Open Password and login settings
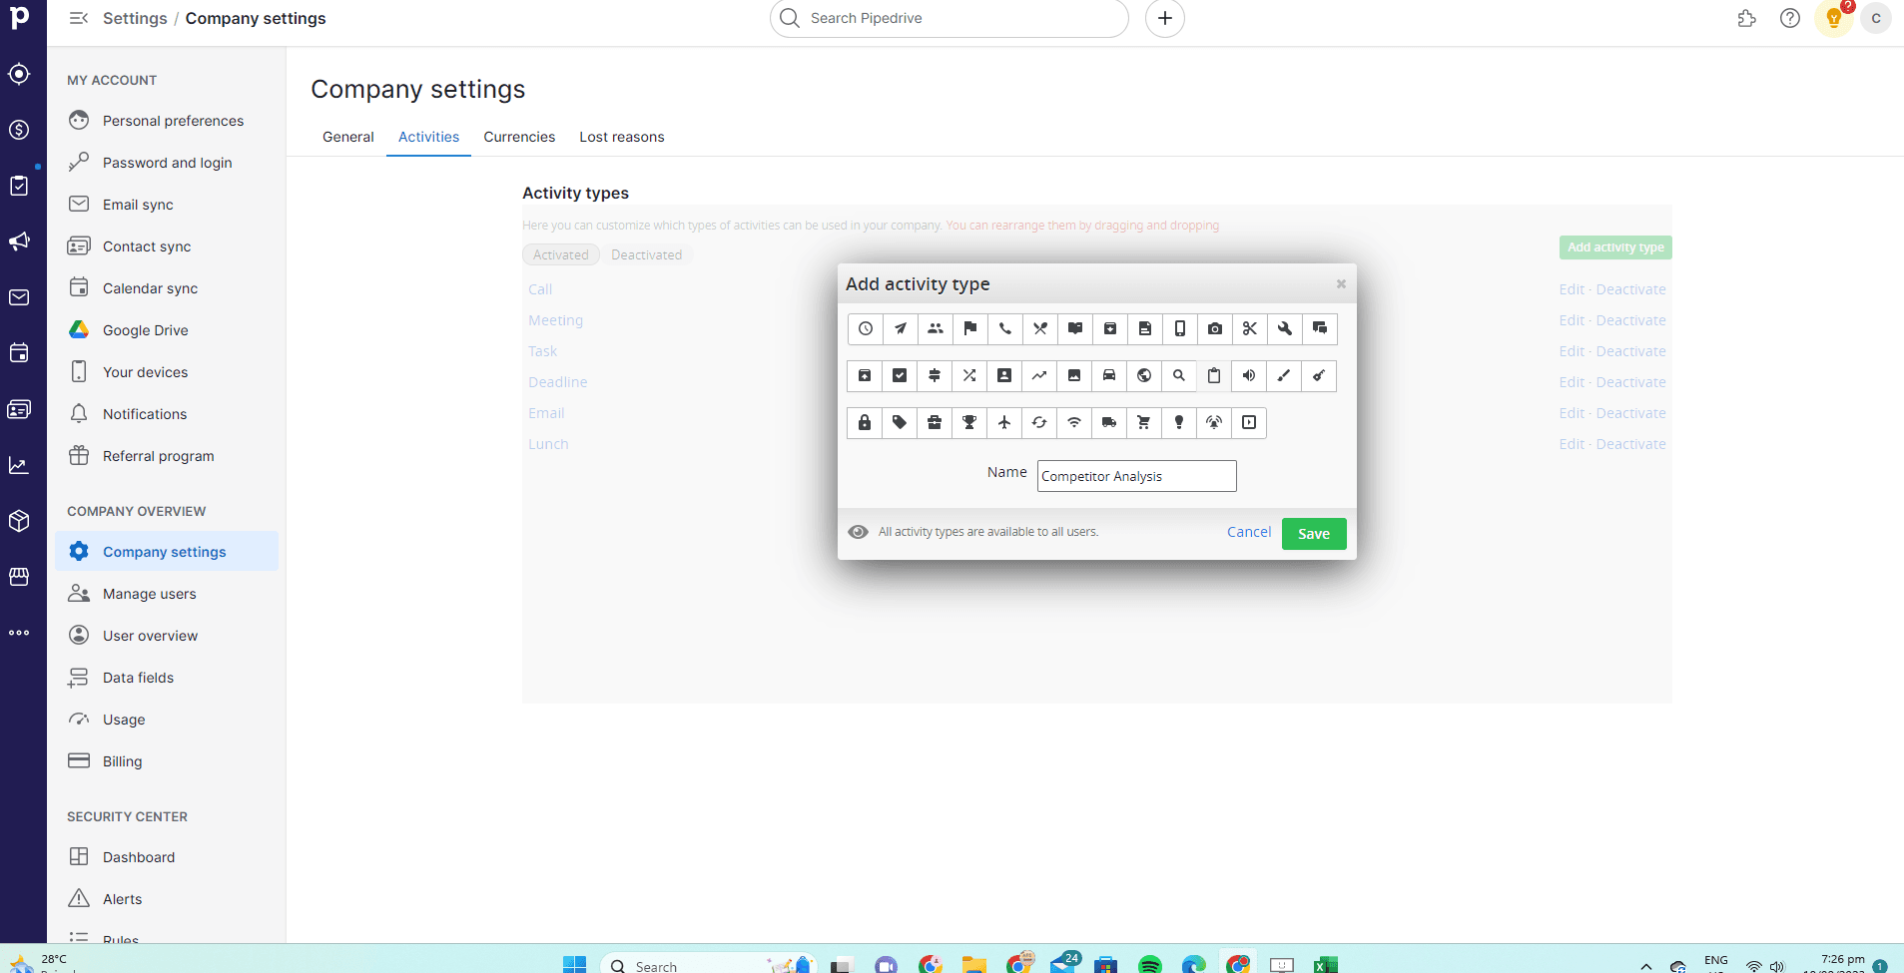The width and height of the screenshot is (1904, 973). (x=167, y=163)
